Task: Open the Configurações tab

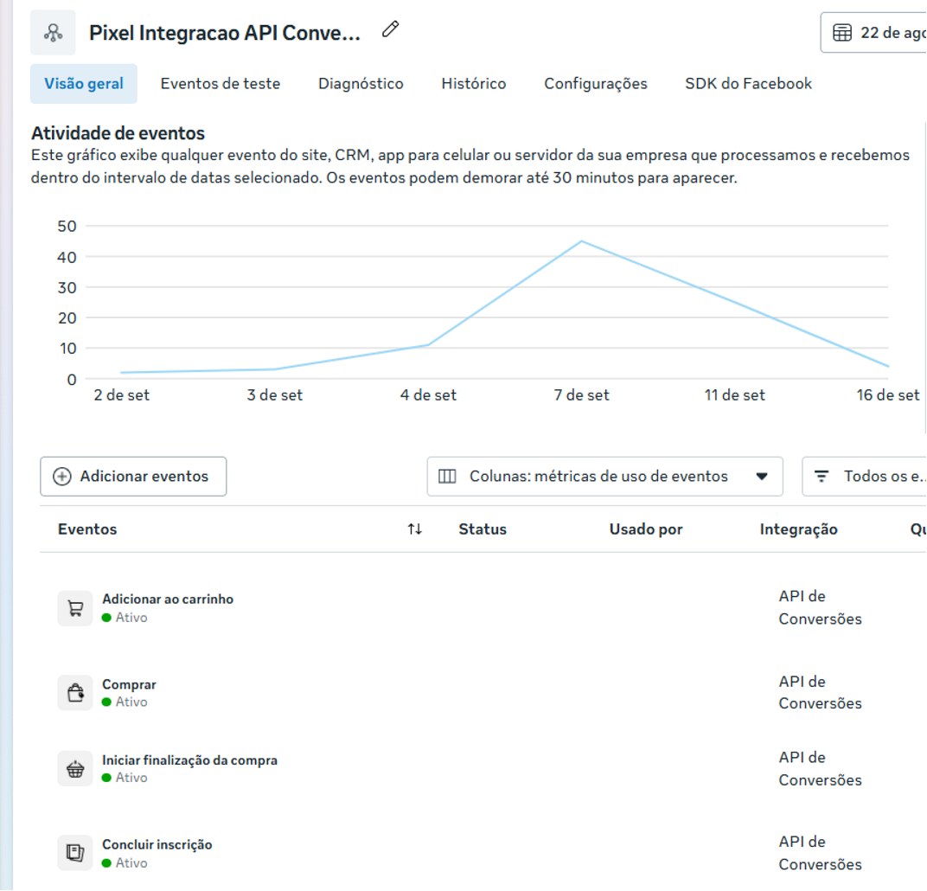Action: click(595, 83)
